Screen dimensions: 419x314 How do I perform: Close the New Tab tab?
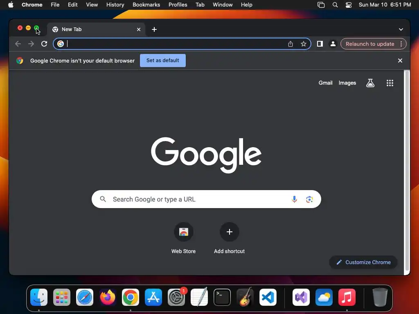(139, 29)
